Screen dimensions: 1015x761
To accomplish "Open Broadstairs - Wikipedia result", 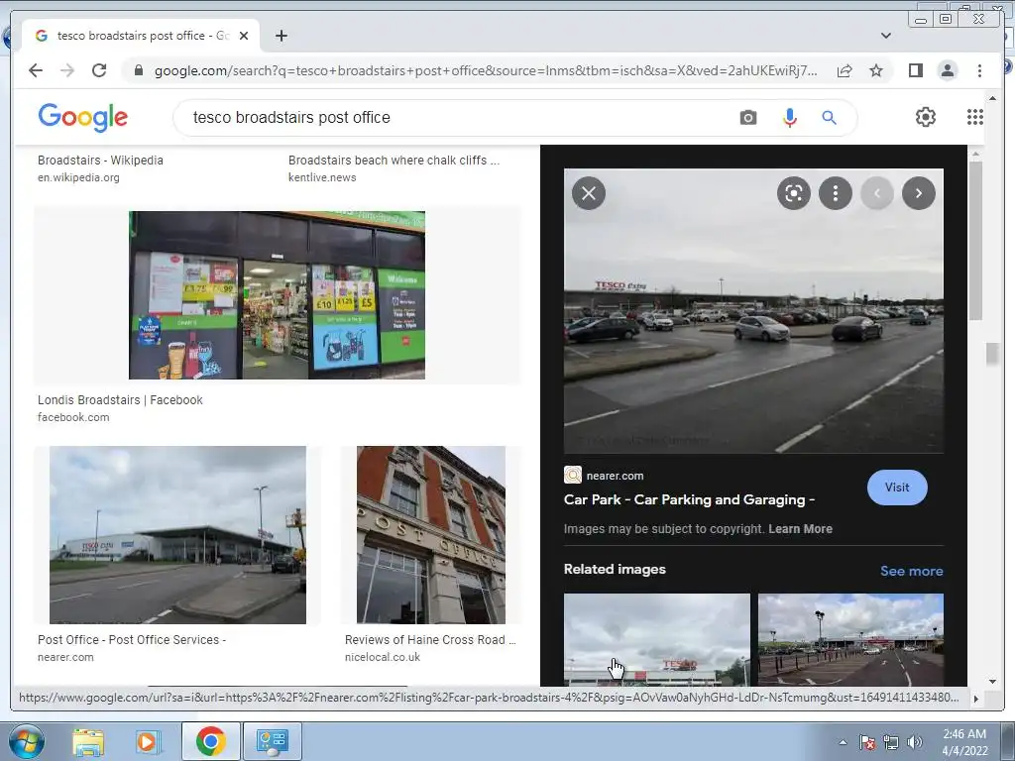I will [x=100, y=160].
